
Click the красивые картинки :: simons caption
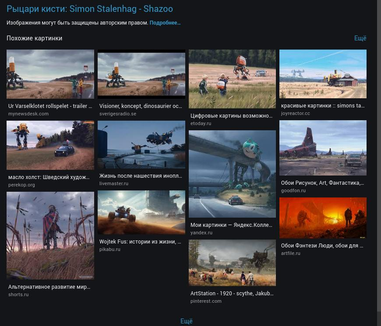pos(323,106)
